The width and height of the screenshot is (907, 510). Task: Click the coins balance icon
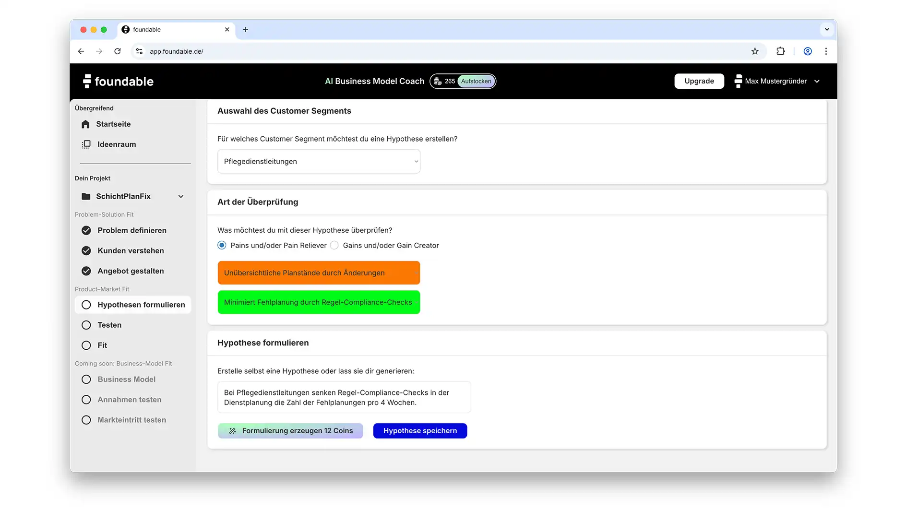coord(438,81)
